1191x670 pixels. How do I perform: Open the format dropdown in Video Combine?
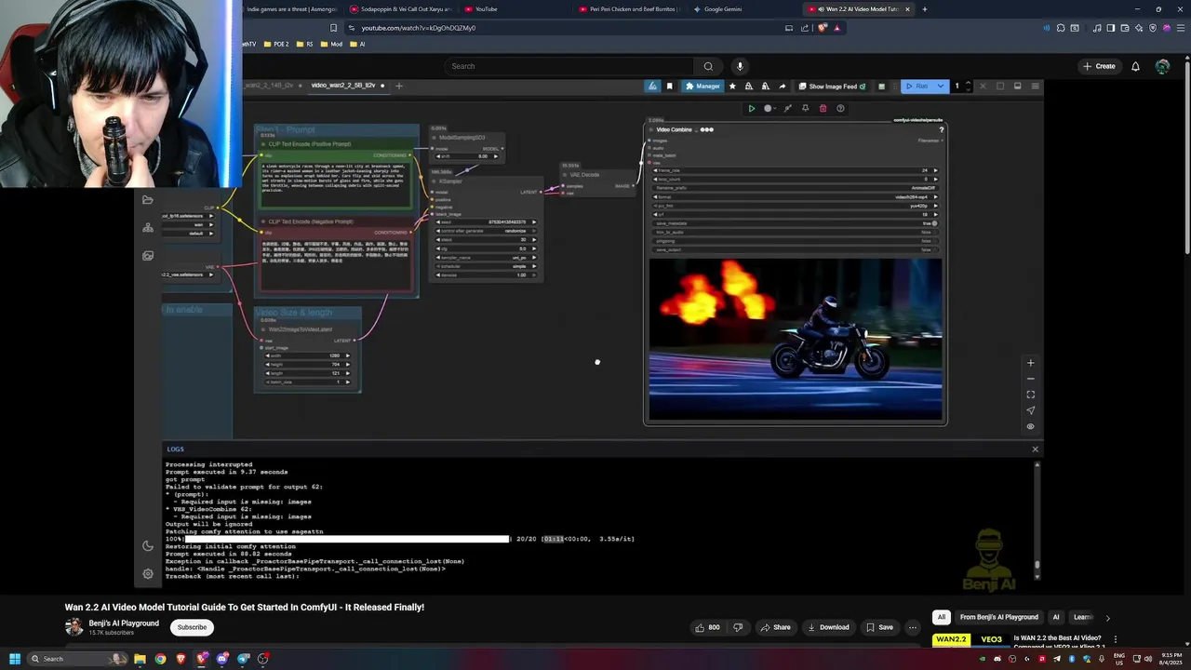click(796, 196)
